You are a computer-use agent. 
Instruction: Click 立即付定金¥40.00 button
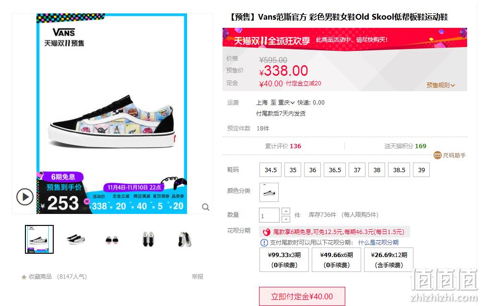coord(302,296)
